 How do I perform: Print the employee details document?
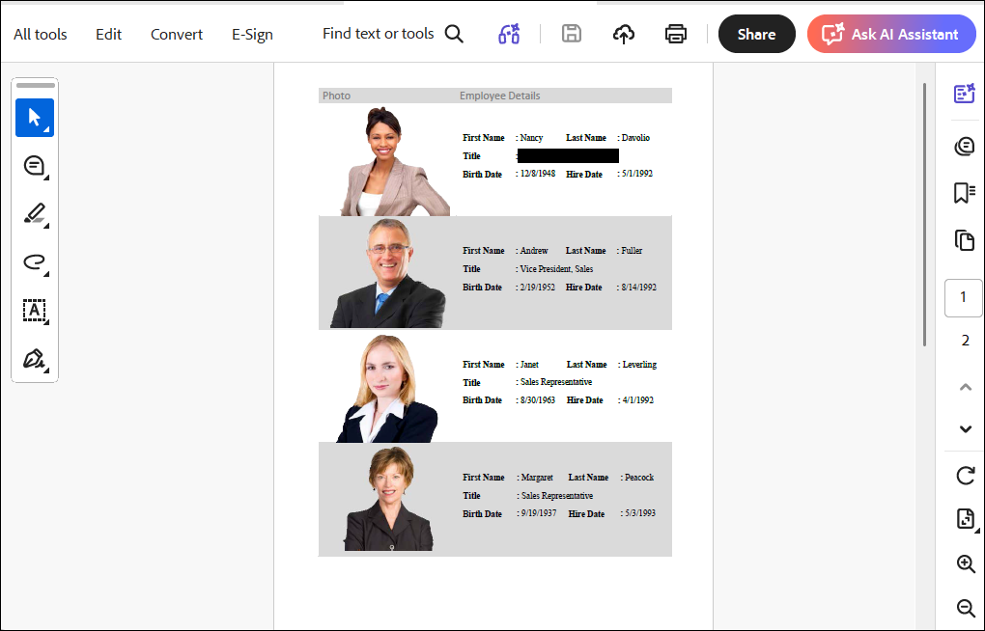[x=675, y=34]
